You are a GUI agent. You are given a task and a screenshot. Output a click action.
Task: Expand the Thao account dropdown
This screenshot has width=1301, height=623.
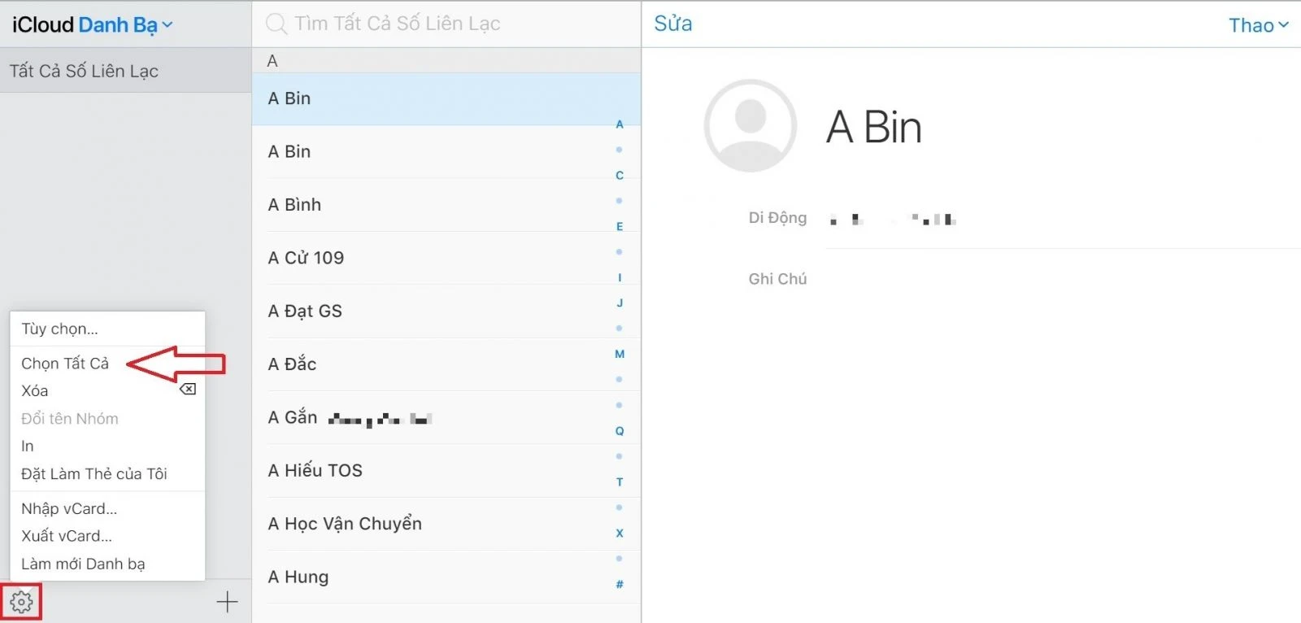point(1258,25)
